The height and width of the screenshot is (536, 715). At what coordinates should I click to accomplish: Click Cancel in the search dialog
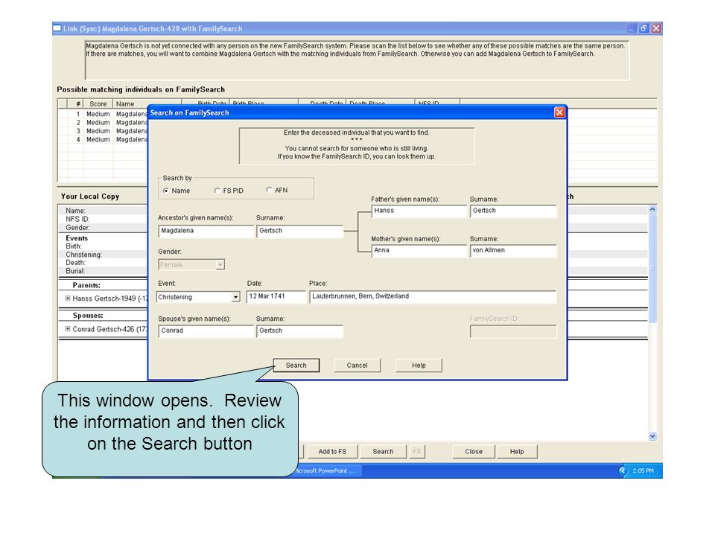357,366
